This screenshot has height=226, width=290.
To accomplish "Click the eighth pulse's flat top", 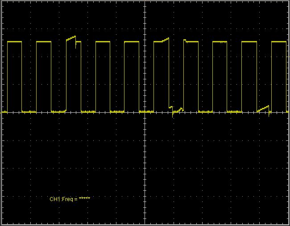I will [220, 41].
